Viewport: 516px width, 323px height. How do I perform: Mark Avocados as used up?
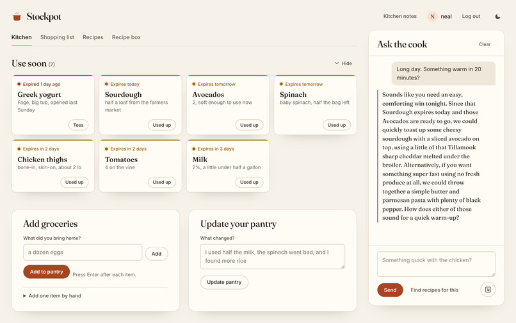point(249,125)
